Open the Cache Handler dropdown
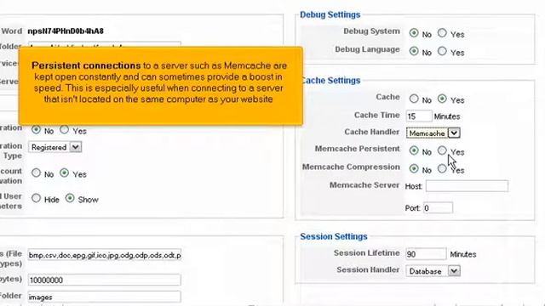This screenshot has height=306, width=545. point(433,133)
